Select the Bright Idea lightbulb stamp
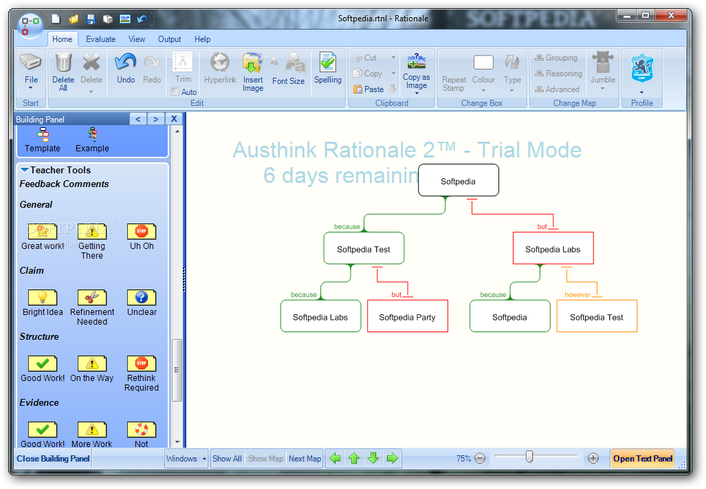The height and width of the screenshot is (489, 706). [x=43, y=298]
